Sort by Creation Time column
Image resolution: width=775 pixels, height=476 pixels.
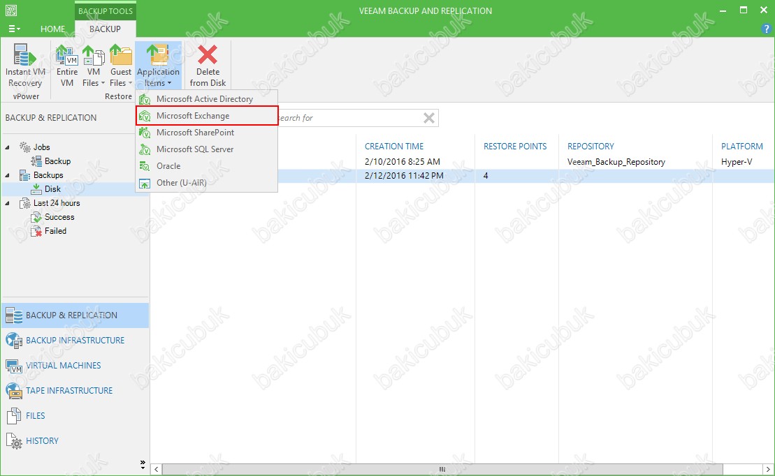point(394,146)
